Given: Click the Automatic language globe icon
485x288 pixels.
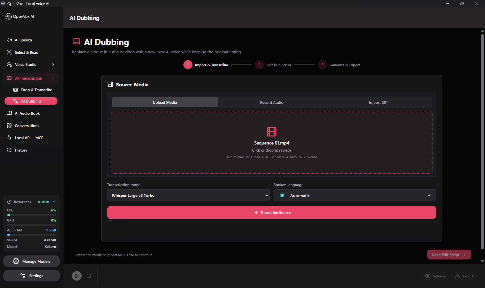Looking at the screenshot, I should (282, 195).
